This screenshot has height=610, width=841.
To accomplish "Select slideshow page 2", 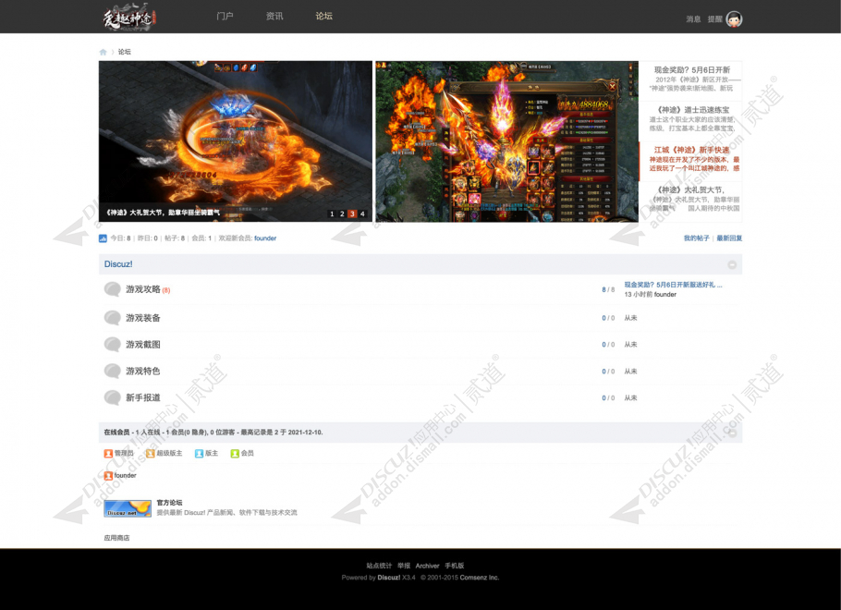I will click(342, 213).
